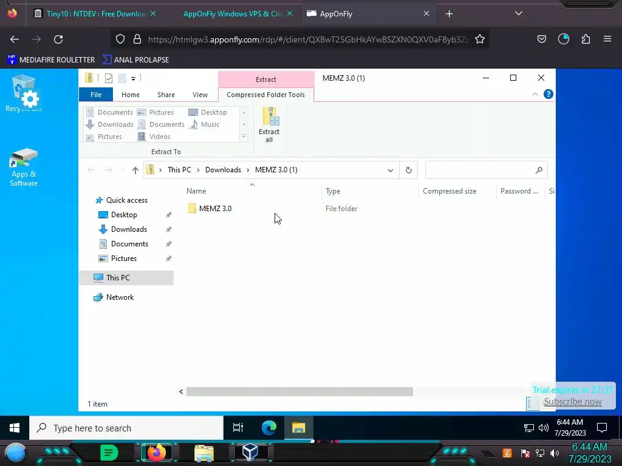Click the Type here to search box
The width and height of the screenshot is (622, 466).
pos(126,428)
